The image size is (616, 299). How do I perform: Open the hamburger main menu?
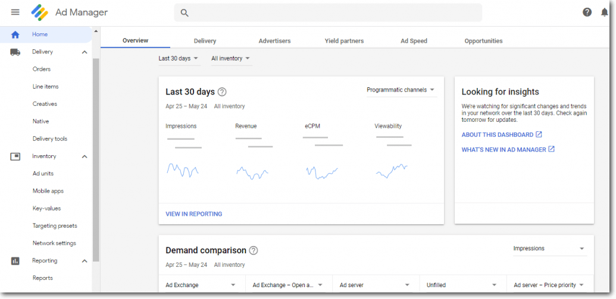tap(15, 12)
